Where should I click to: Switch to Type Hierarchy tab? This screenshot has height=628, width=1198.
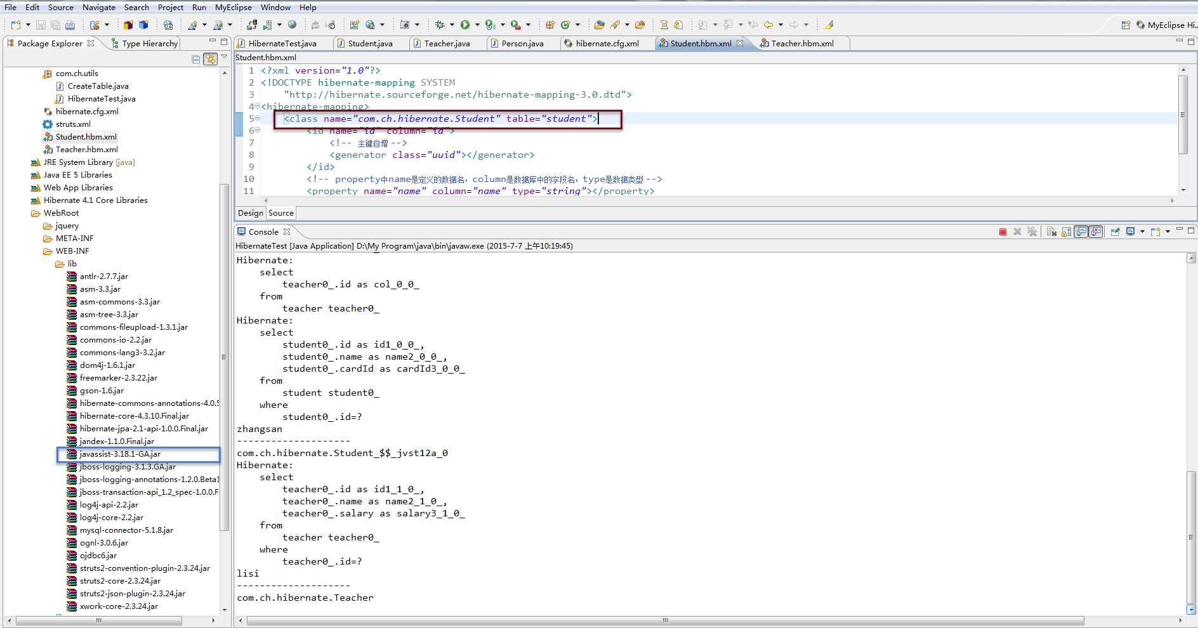[x=144, y=43]
